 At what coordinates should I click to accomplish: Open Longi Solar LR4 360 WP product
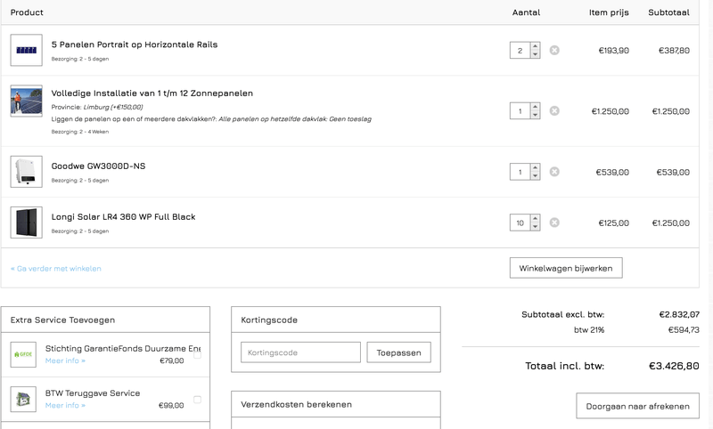(123, 216)
